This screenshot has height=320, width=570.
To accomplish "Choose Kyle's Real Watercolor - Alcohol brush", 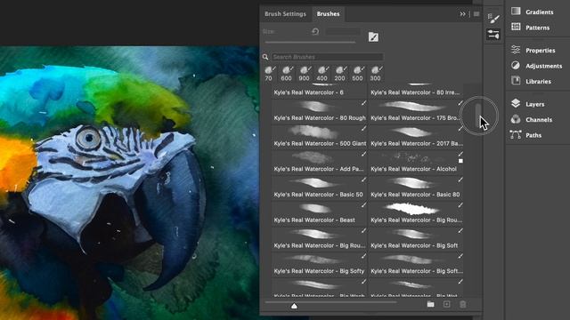I will click(x=416, y=163).
